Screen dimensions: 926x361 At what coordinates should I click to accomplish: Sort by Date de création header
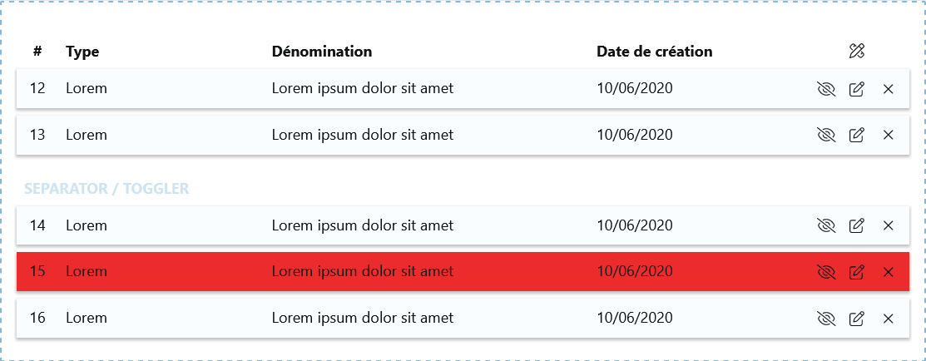pyautogui.click(x=654, y=52)
